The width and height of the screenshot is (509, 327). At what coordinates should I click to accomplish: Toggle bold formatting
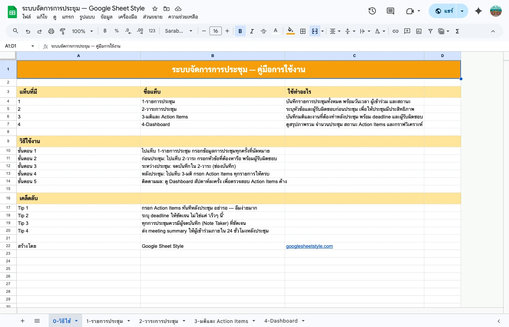[240, 31]
